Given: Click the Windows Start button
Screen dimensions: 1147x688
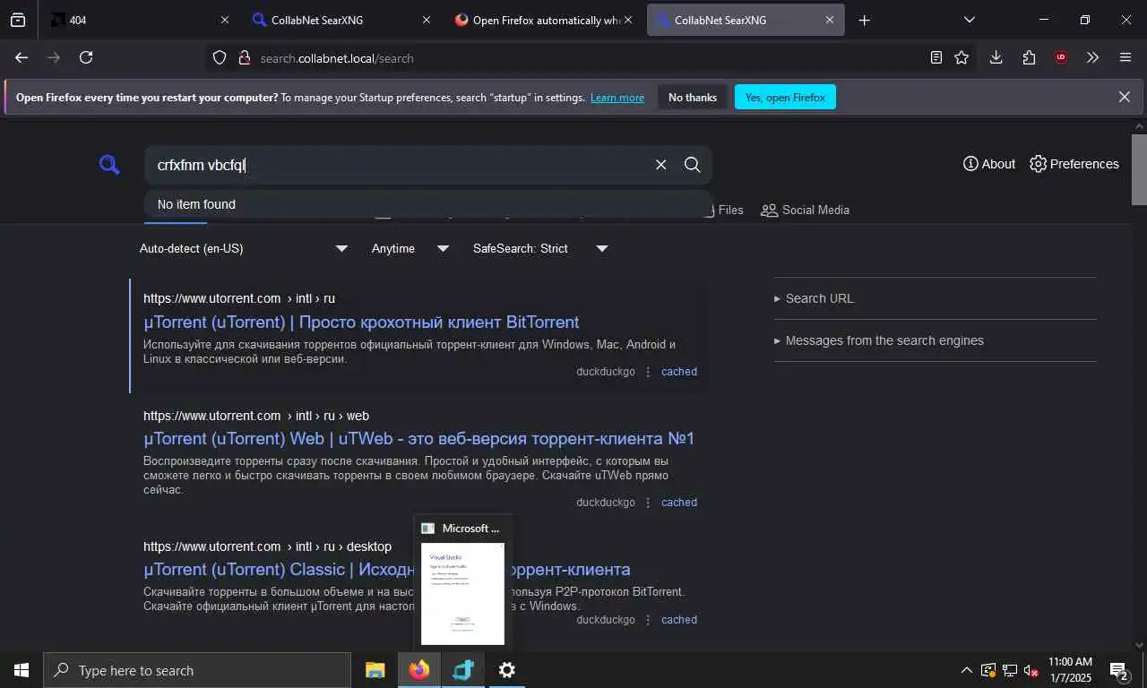Looking at the screenshot, I should coord(22,670).
